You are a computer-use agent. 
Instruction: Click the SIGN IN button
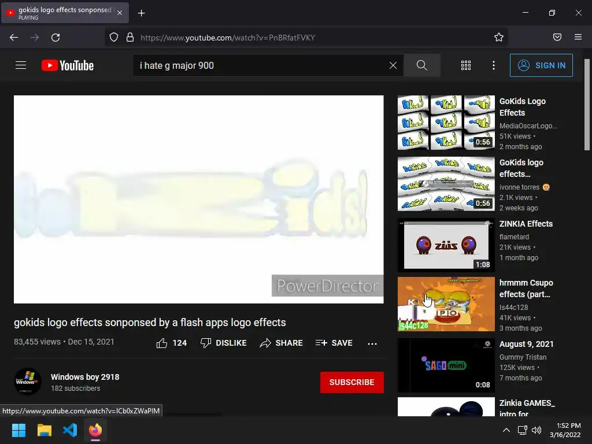click(541, 65)
